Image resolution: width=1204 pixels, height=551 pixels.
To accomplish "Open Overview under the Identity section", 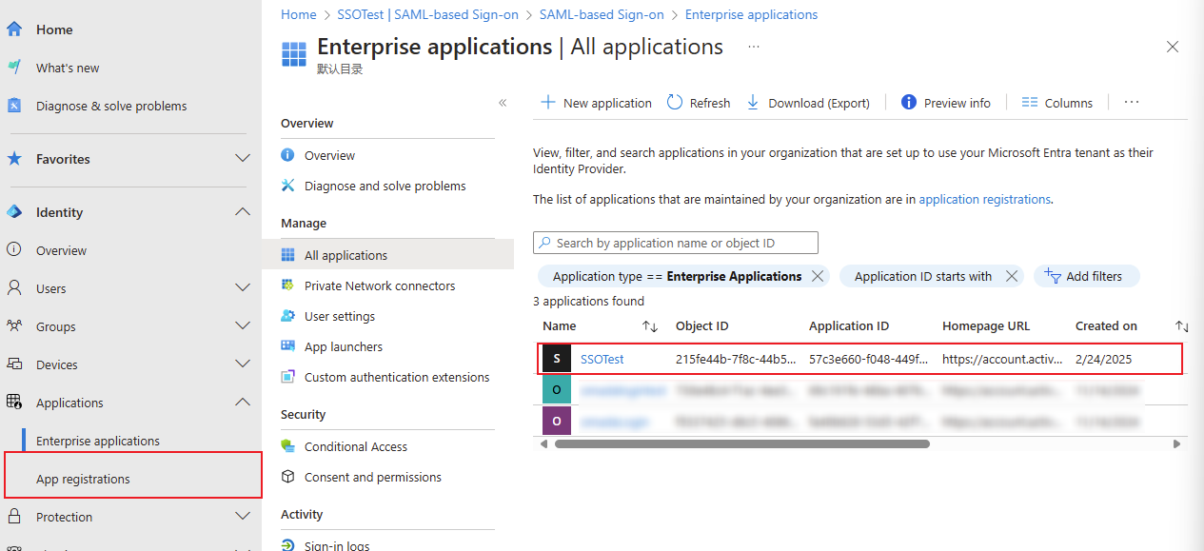I will click(x=61, y=250).
